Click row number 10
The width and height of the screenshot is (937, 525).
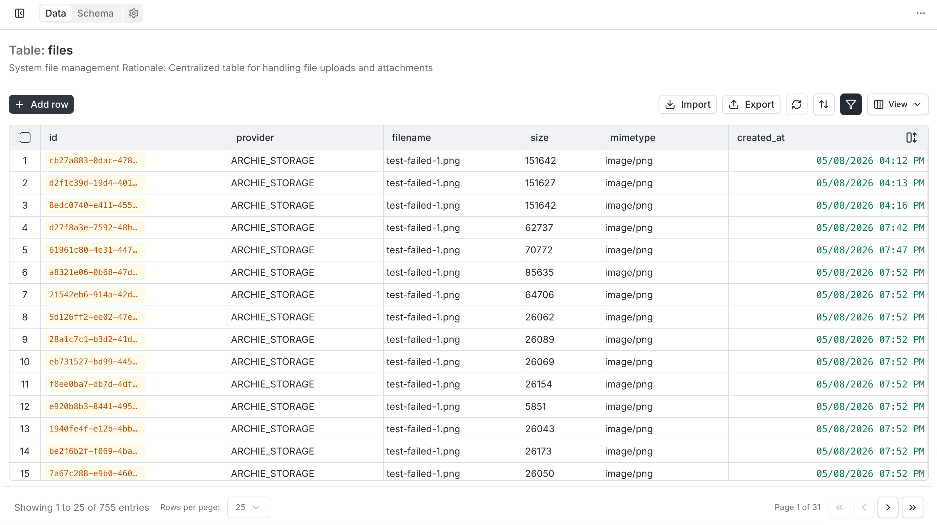(x=25, y=362)
